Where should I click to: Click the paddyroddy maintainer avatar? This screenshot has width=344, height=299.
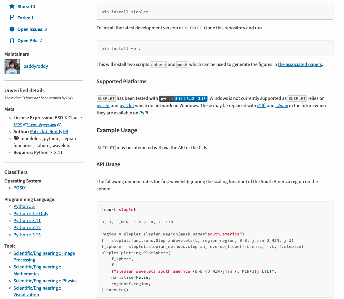(12, 66)
